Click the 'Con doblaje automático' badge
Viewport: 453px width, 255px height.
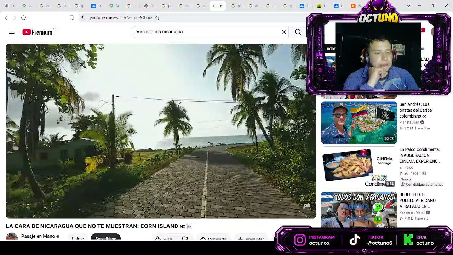422,184
